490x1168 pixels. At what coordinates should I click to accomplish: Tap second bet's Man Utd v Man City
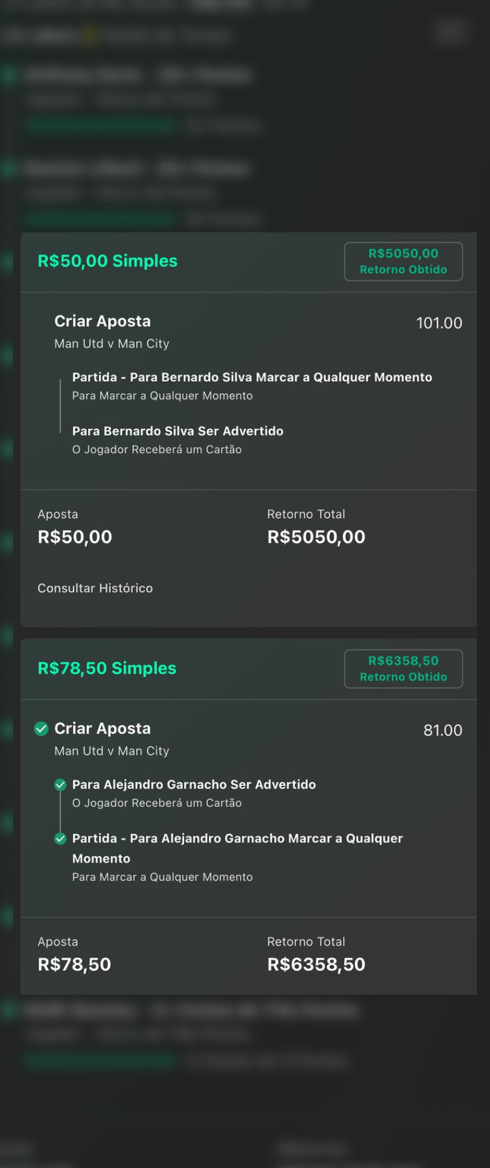[x=112, y=751]
